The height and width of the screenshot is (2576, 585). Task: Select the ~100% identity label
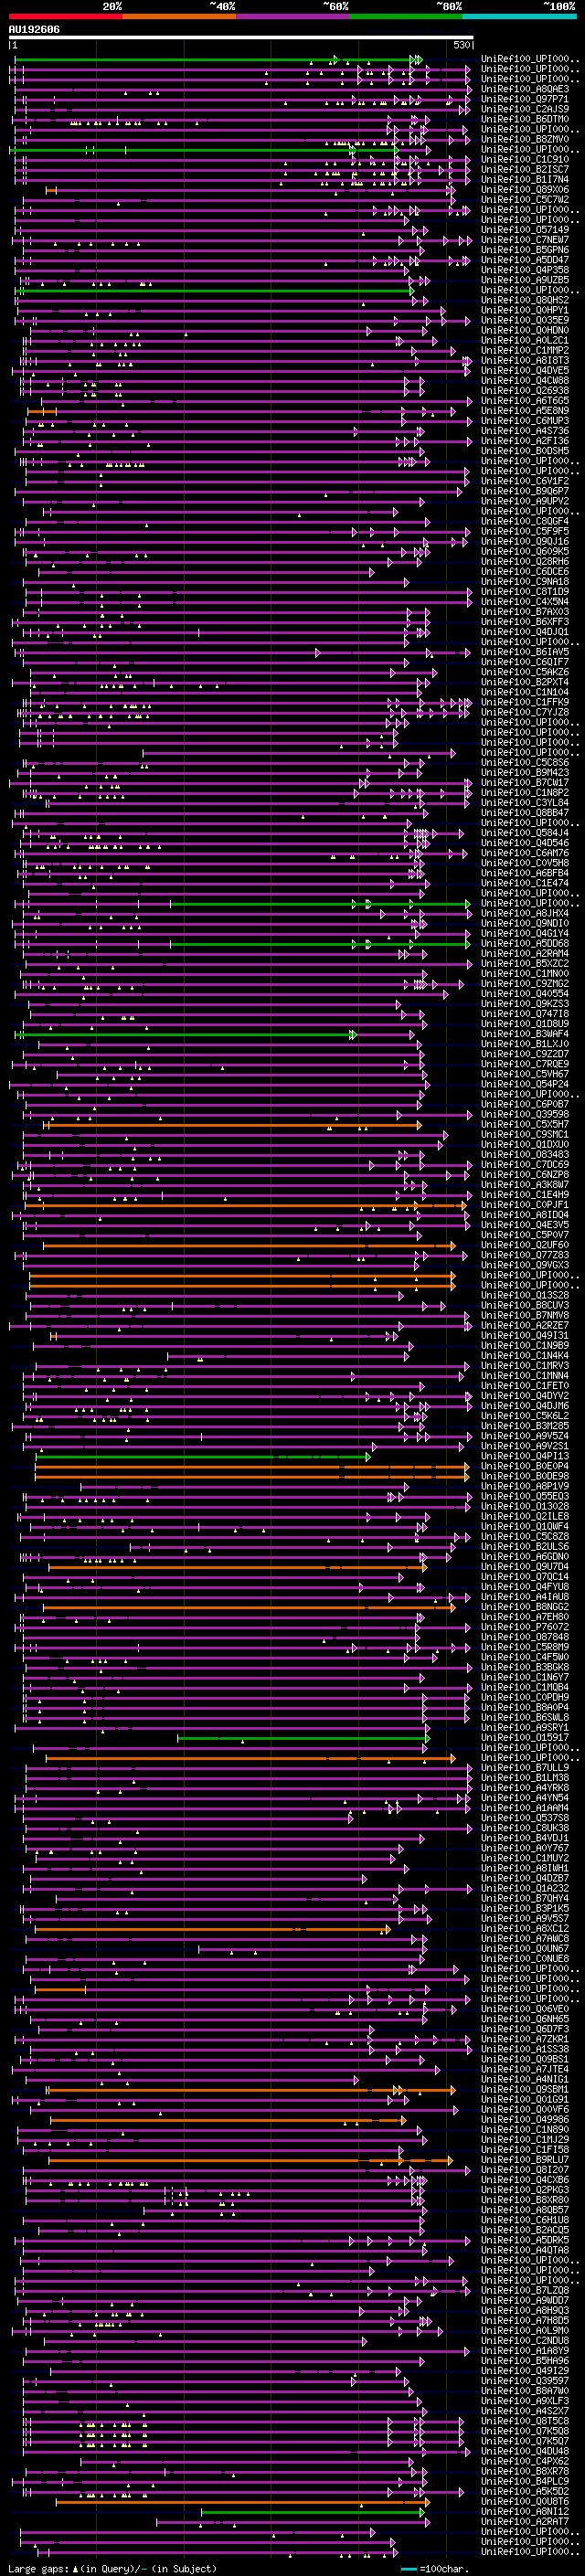(x=560, y=6)
